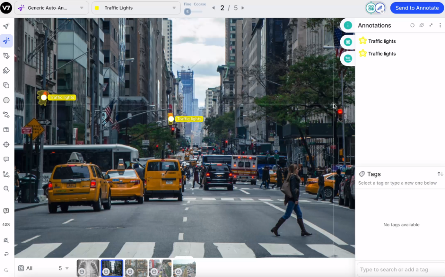Click the pencil edit icon at top
The width and height of the screenshot is (445, 277).
tap(380, 8)
